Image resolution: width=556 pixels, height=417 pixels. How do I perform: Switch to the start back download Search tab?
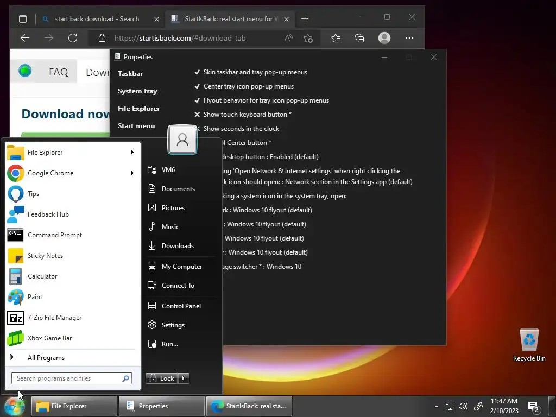click(x=97, y=19)
